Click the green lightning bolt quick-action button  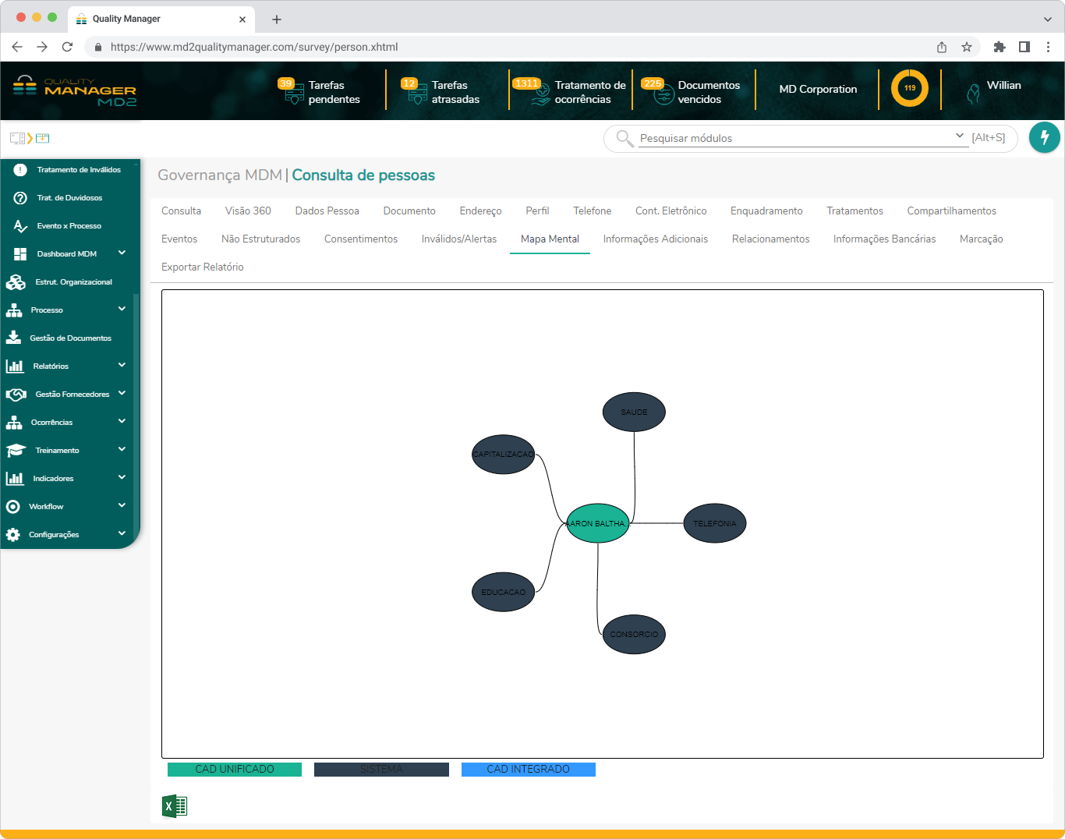(x=1044, y=137)
